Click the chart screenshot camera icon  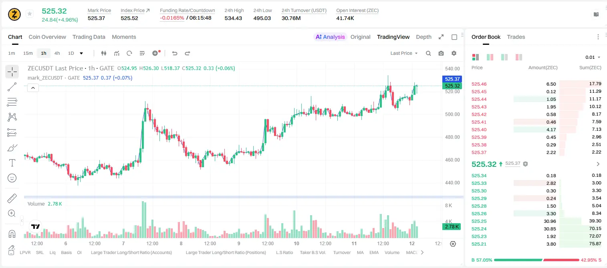point(441,53)
